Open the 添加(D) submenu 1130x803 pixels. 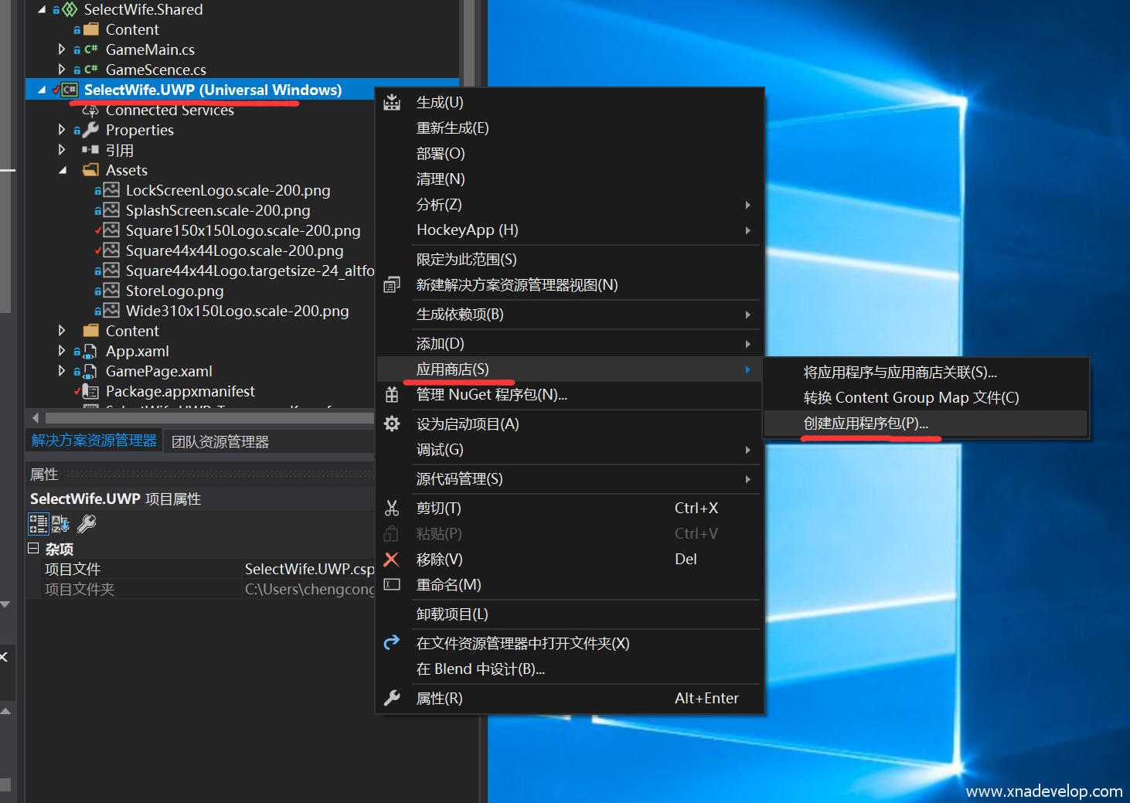441,344
